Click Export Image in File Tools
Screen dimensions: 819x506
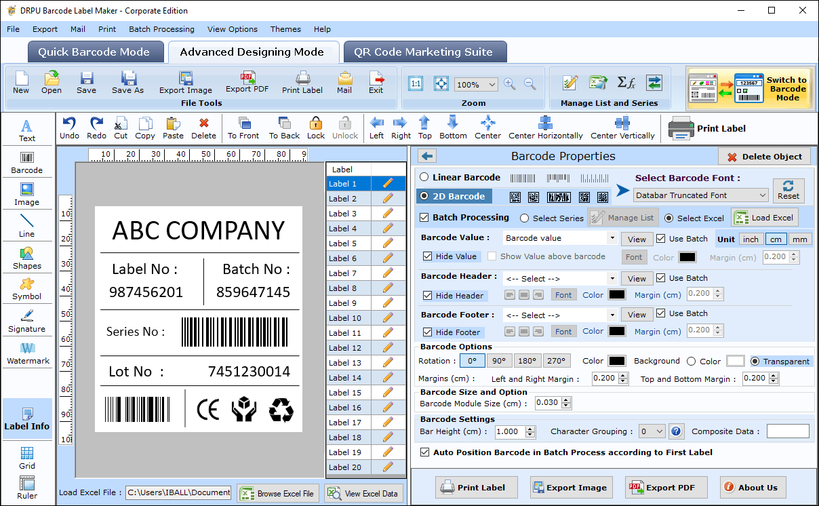click(x=186, y=83)
